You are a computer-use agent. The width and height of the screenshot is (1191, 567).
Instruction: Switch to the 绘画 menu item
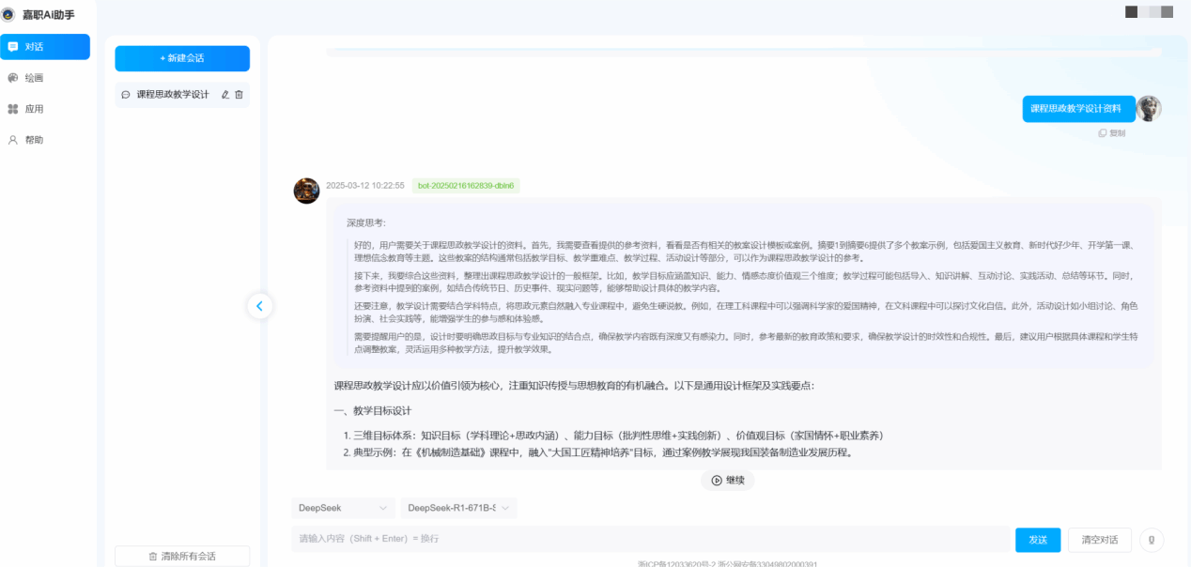click(34, 78)
